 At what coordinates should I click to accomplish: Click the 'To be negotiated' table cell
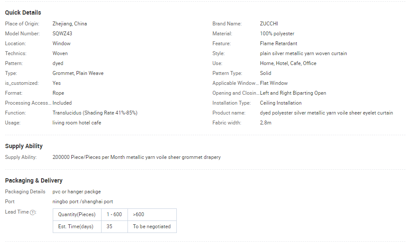[152, 226]
